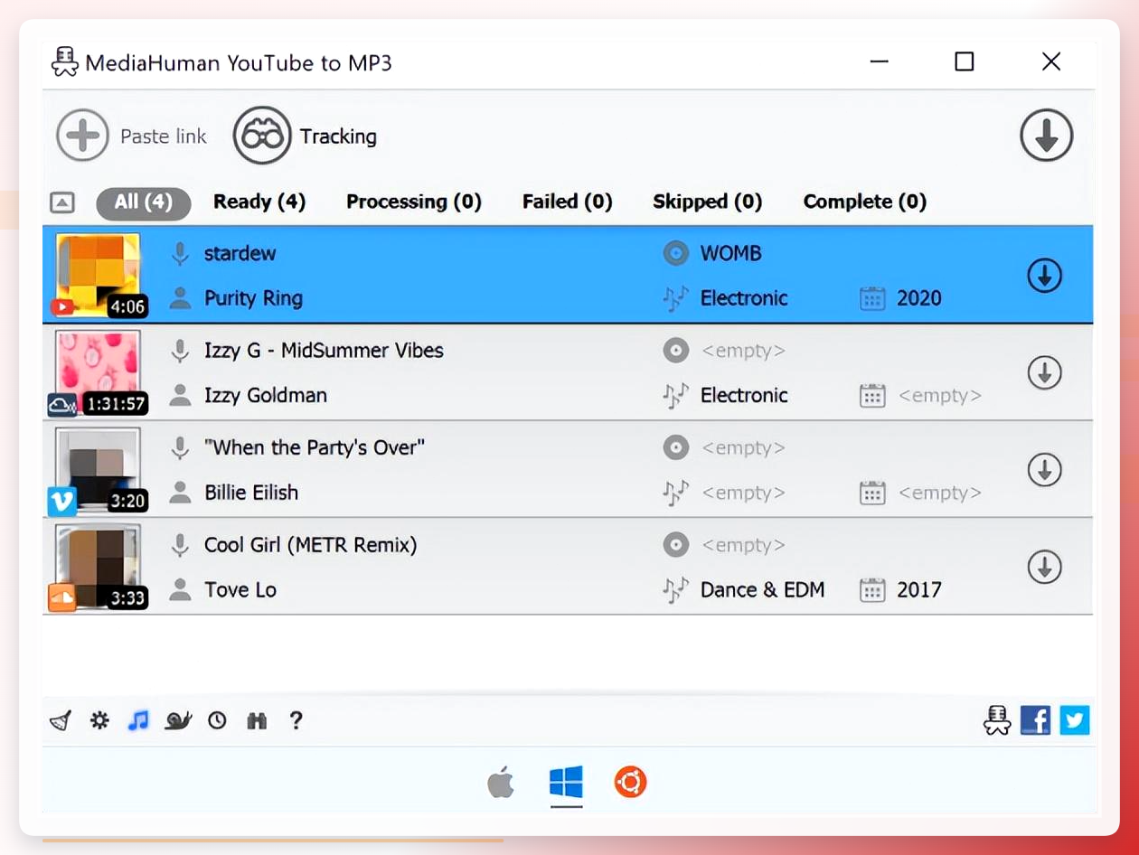Click the Cool Girl (METR Remix) title

click(x=311, y=545)
